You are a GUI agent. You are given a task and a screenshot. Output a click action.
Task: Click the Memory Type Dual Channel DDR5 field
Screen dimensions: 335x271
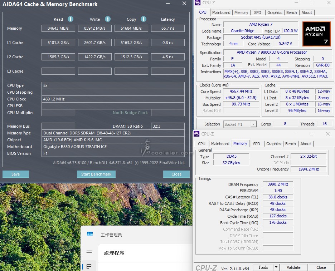pyautogui.click(x=113, y=133)
